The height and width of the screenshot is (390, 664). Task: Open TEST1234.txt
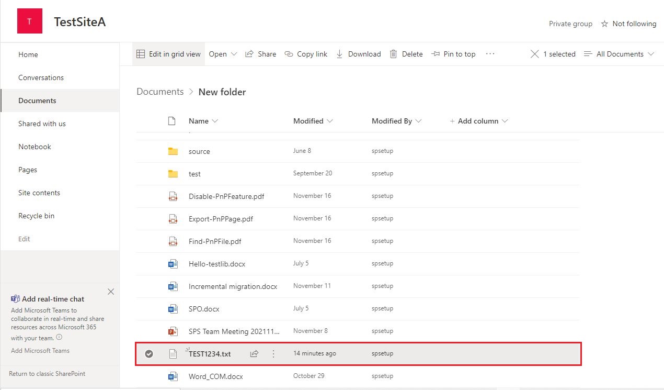210,354
